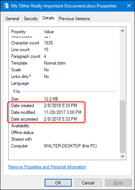Image resolution: width=135 pixels, height=190 pixels.
Task: Switch to the General tab
Action: 12,19
